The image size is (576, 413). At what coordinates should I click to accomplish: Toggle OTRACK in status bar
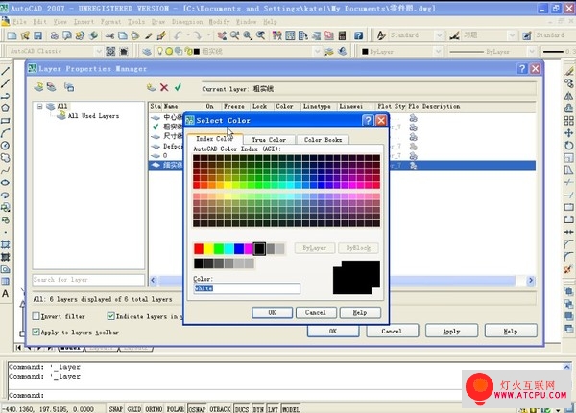pyautogui.click(x=221, y=408)
